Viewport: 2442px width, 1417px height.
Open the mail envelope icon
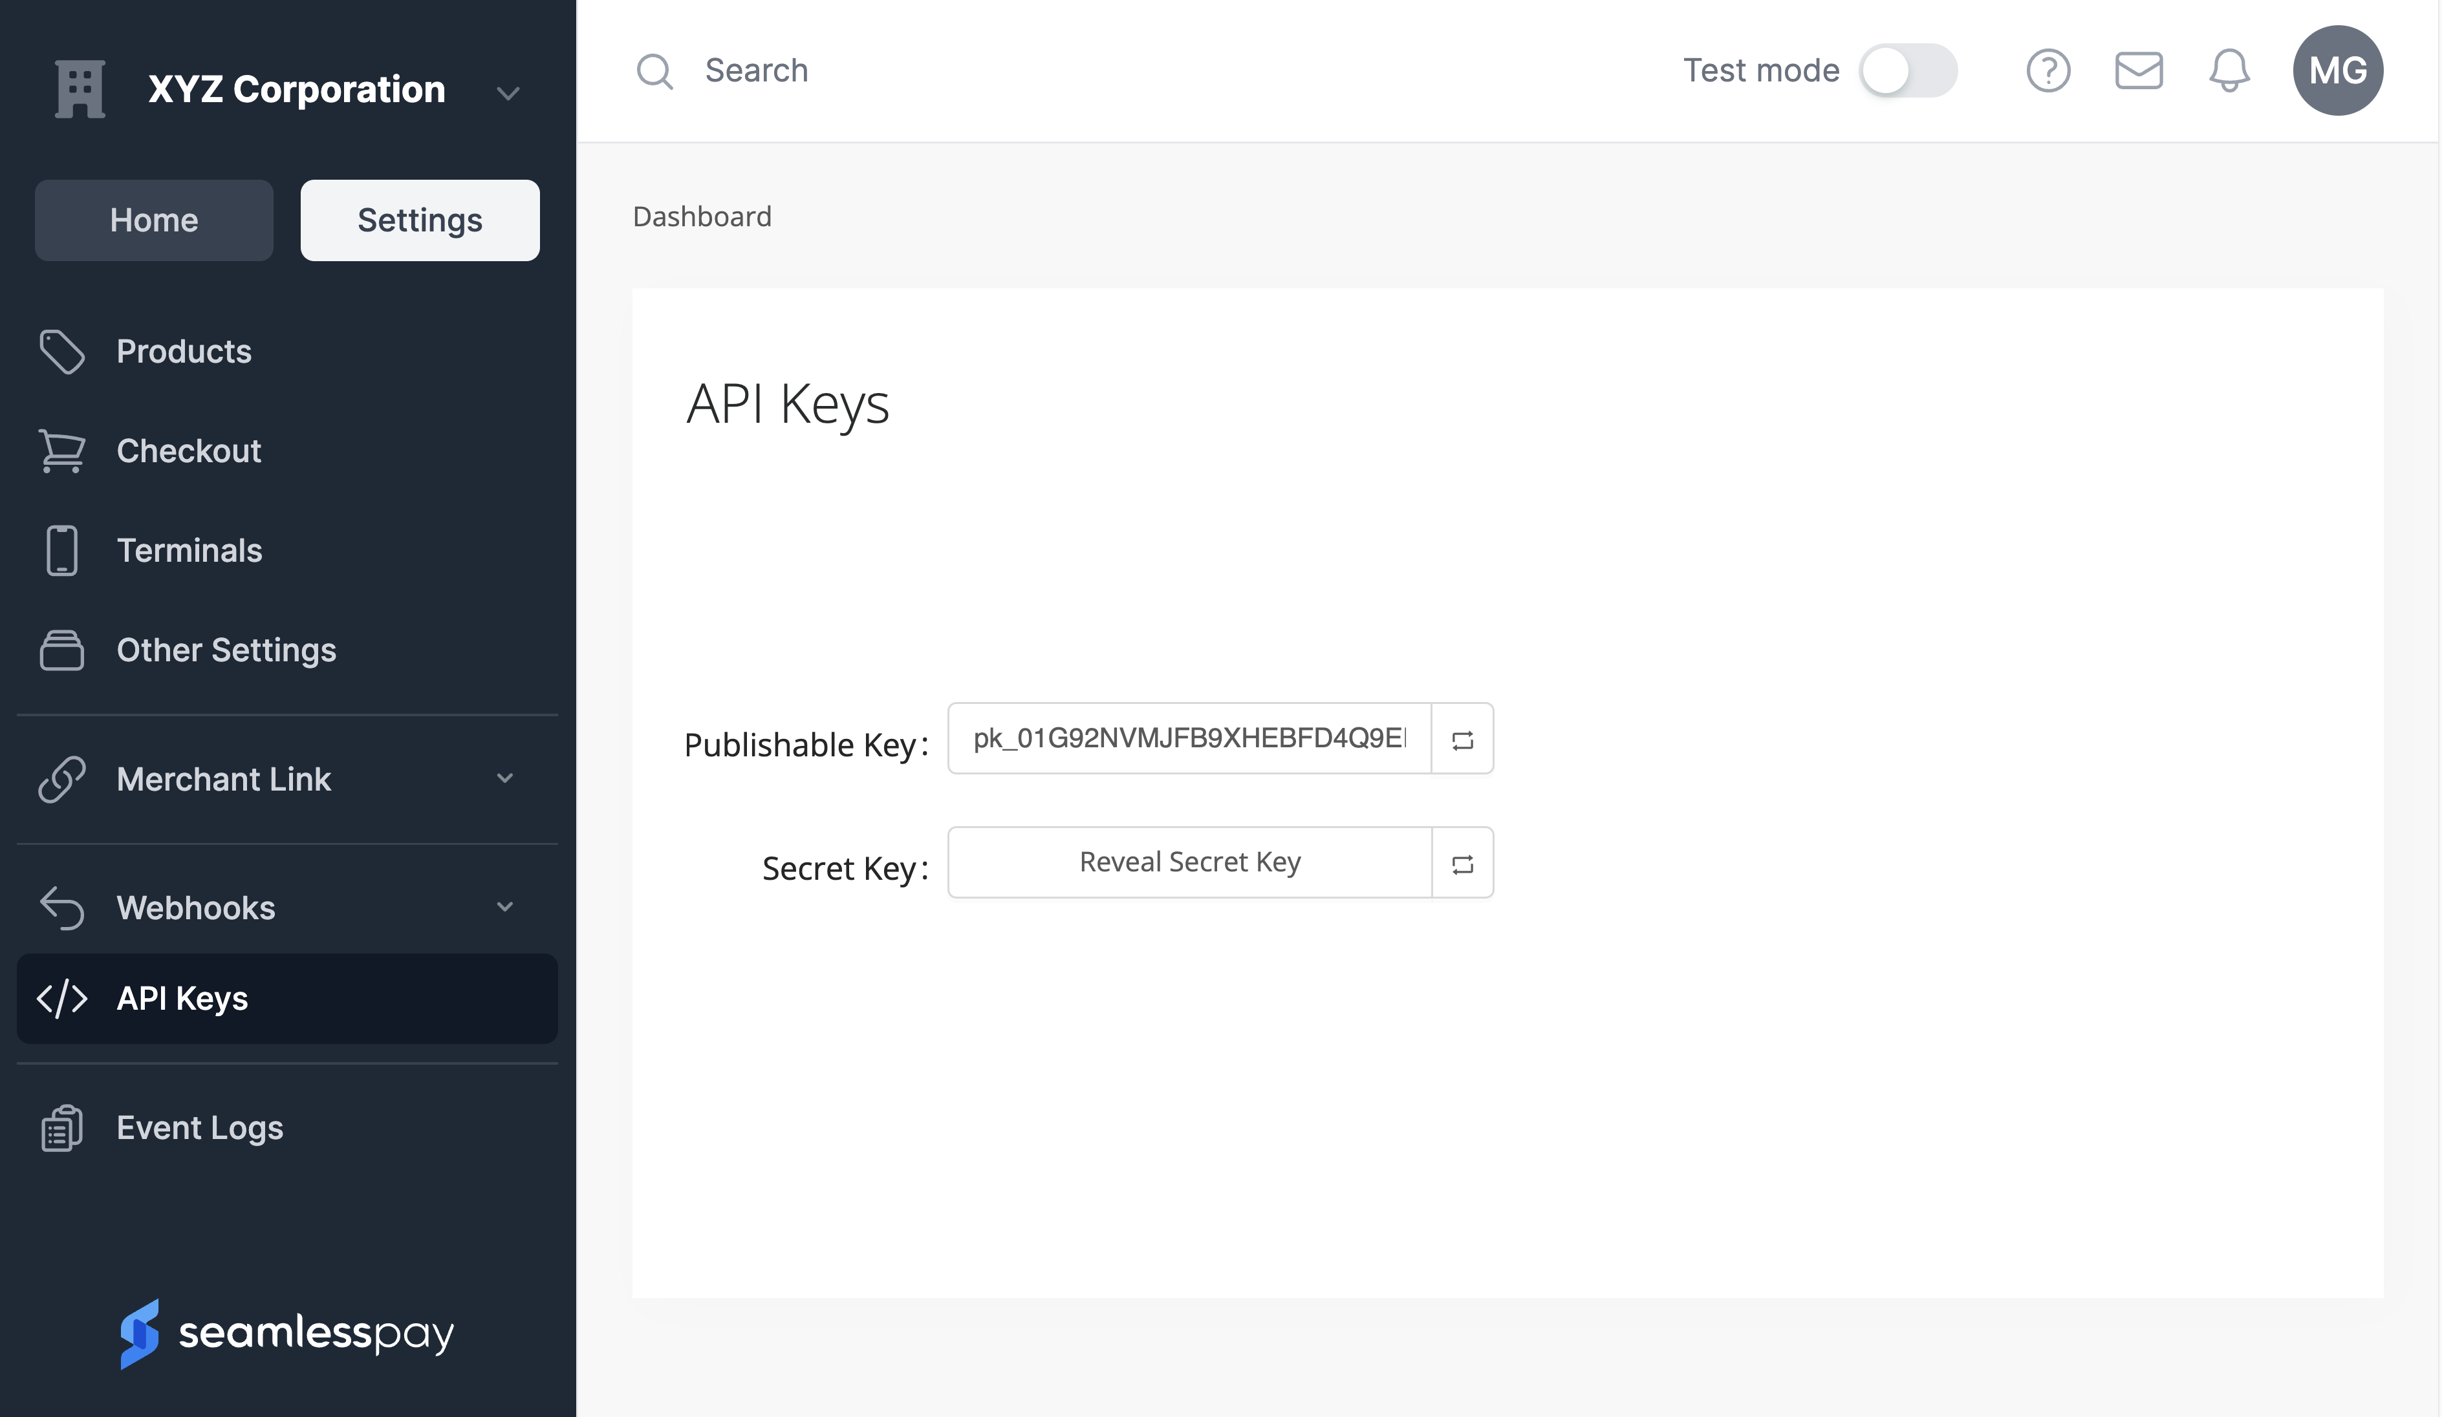(2137, 70)
